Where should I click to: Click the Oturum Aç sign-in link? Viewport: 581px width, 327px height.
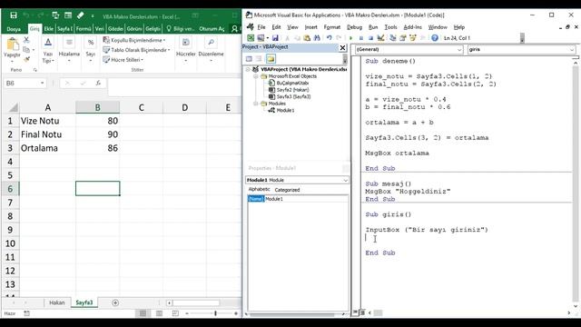(x=212, y=29)
